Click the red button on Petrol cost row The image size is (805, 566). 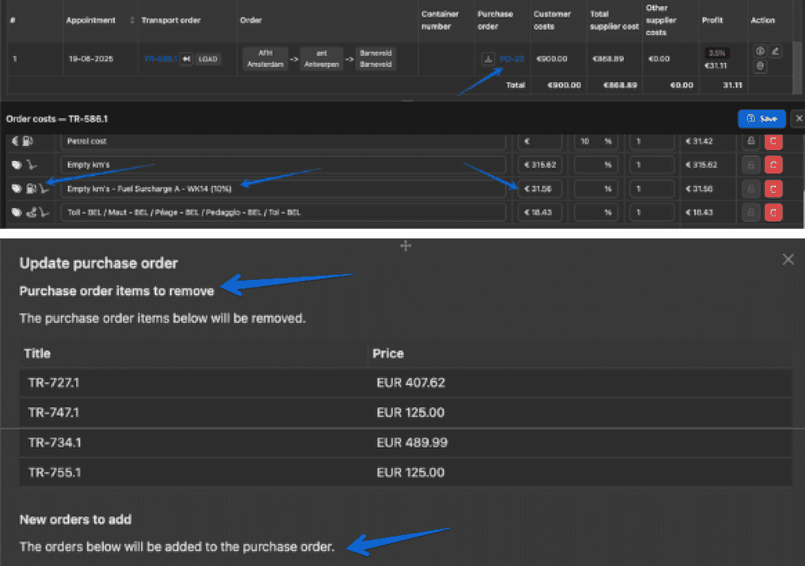click(x=773, y=141)
